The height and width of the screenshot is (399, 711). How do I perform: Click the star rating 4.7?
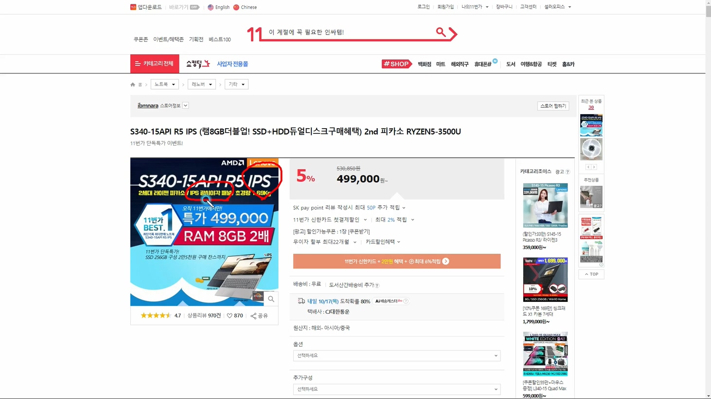(160, 316)
